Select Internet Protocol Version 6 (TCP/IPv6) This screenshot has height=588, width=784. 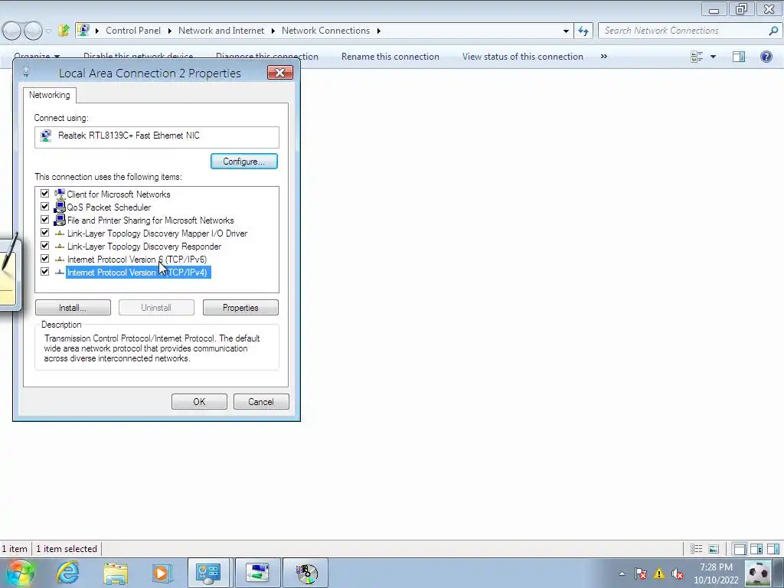click(137, 260)
